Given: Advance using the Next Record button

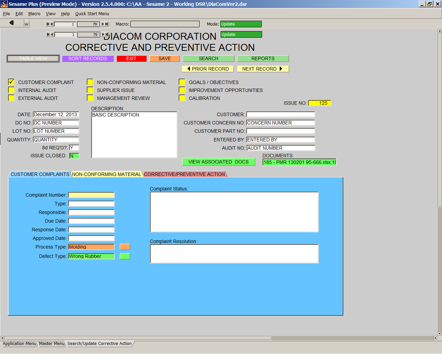Looking at the screenshot, I should (263, 69).
